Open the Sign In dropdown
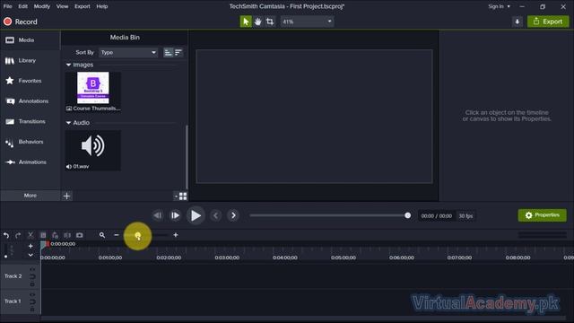 click(499, 6)
